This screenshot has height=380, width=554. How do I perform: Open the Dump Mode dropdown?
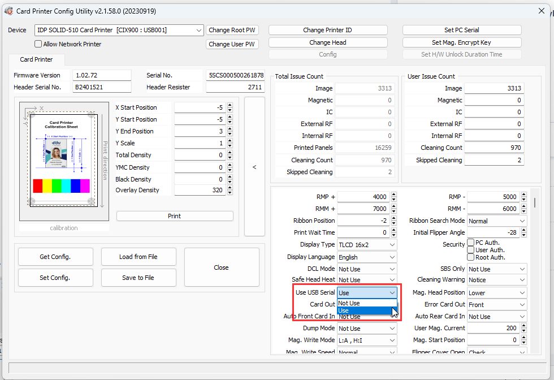point(367,329)
